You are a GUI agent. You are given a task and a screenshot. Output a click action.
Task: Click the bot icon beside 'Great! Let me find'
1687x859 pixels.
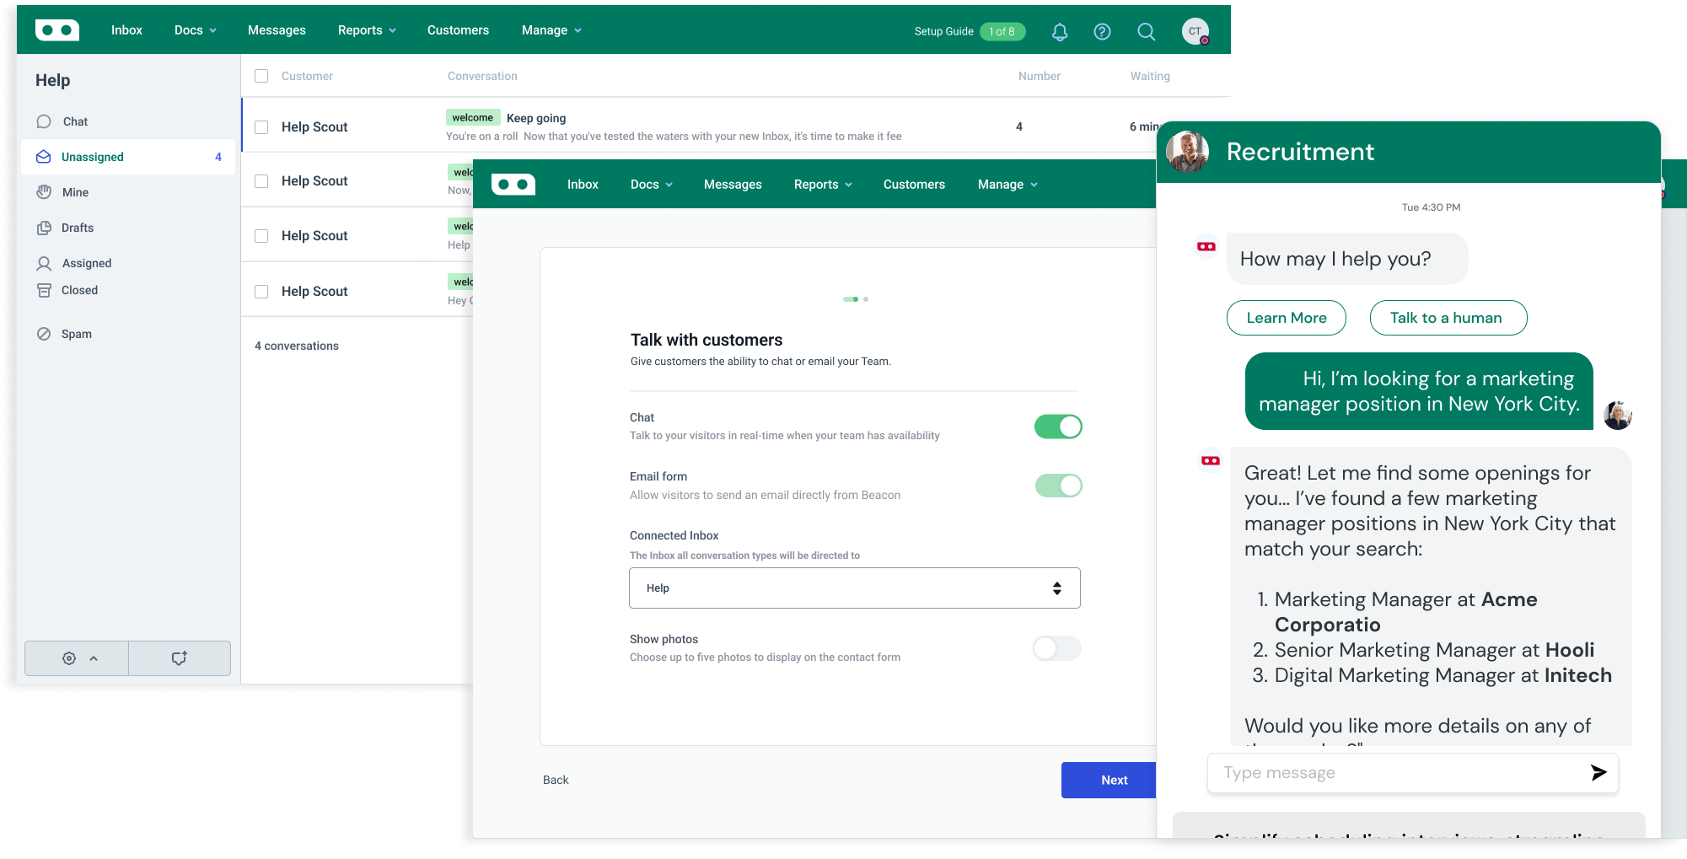coord(1211,460)
